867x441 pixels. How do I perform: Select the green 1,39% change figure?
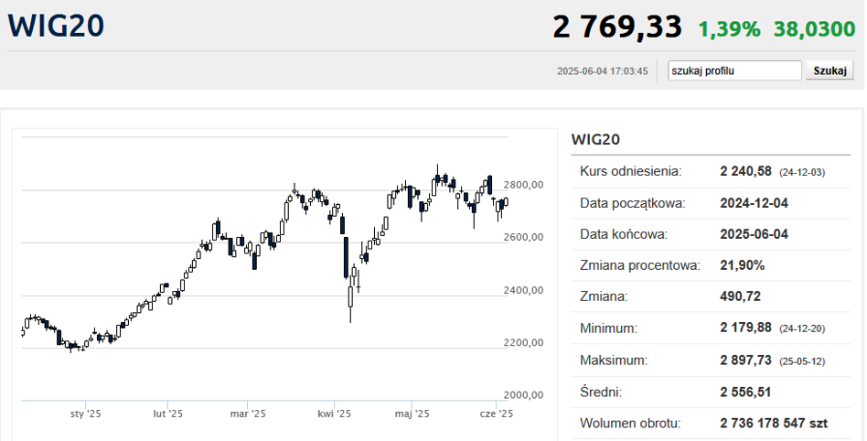point(729,29)
